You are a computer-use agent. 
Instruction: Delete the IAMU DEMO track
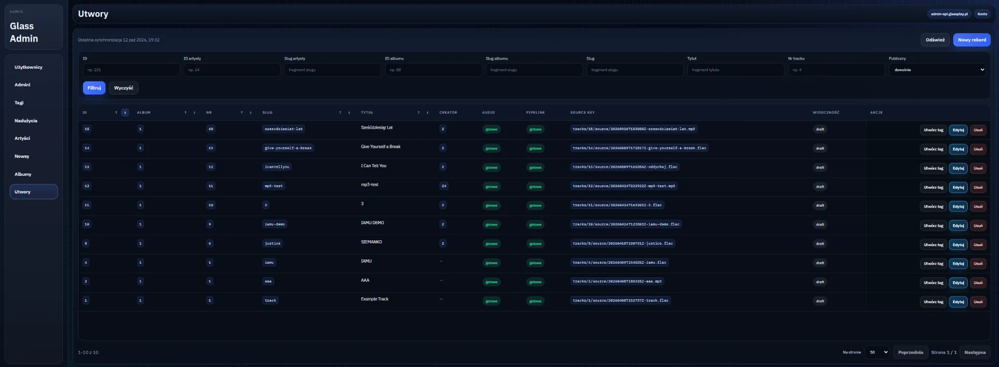pyautogui.click(x=978, y=226)
